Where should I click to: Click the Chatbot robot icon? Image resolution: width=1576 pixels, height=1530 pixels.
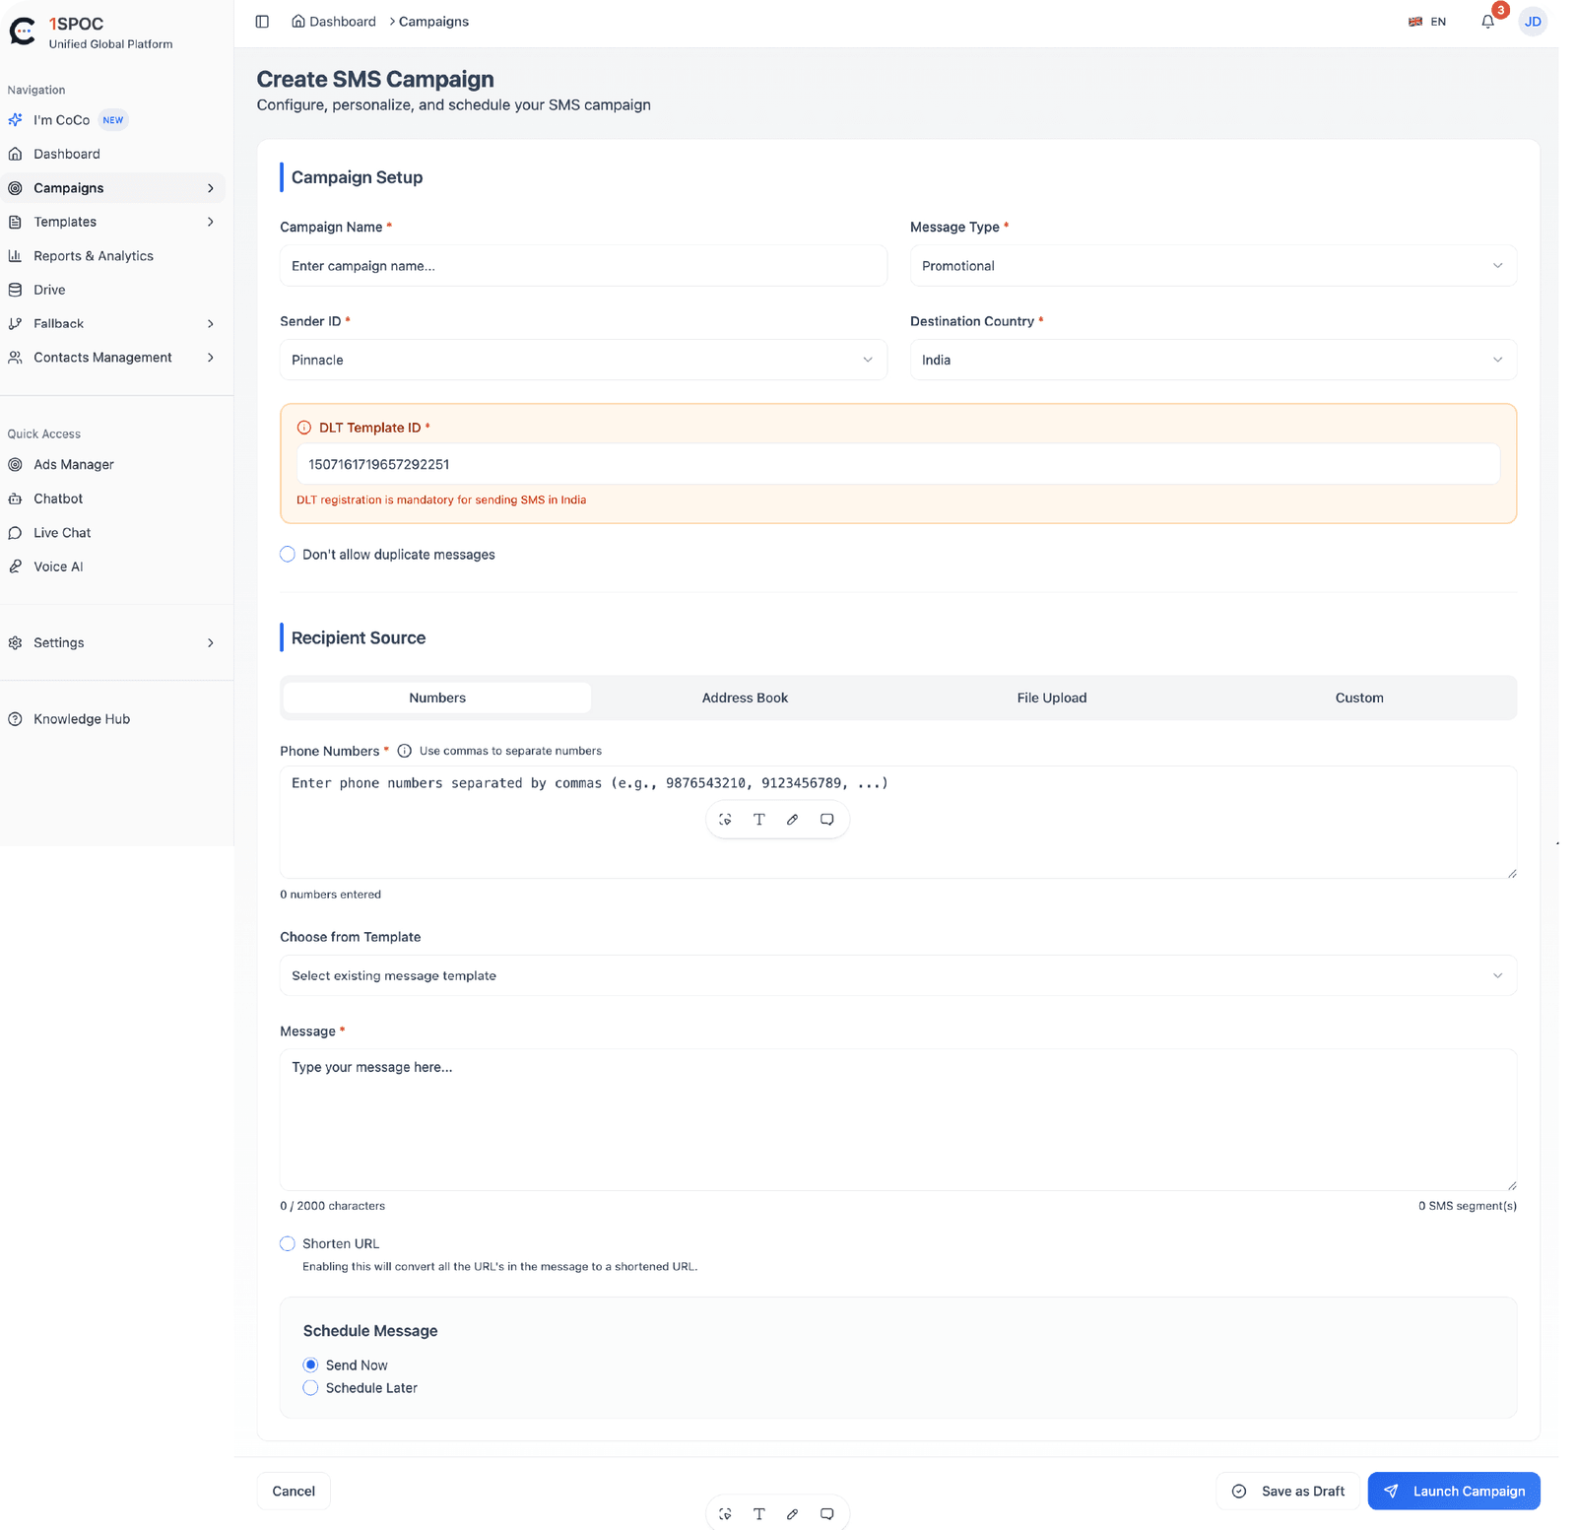[x=15, y=499]
